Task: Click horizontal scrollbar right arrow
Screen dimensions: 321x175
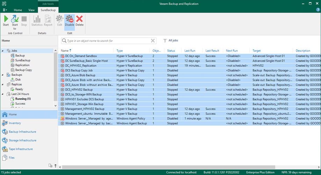Action: [319, 167]
